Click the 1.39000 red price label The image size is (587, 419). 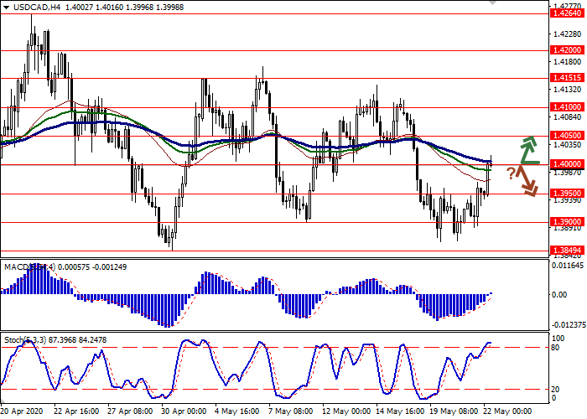tap(568, 222)
